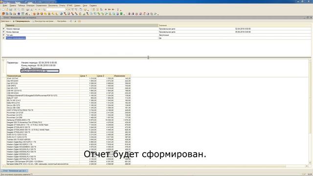Screen dimensions: 313x176
Task: Select the Конец периода parameter name
Action: [13, 32]
